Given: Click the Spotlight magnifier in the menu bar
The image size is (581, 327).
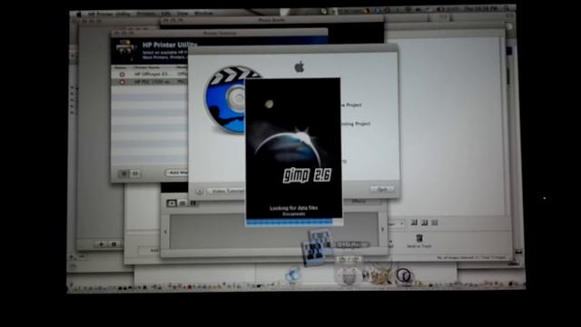Looking at the screenshot, I should point(507,8).
